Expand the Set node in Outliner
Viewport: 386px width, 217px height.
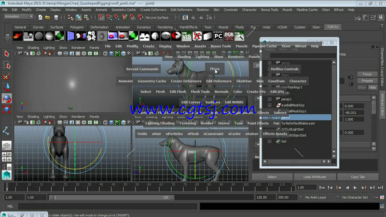pos(270,141)
